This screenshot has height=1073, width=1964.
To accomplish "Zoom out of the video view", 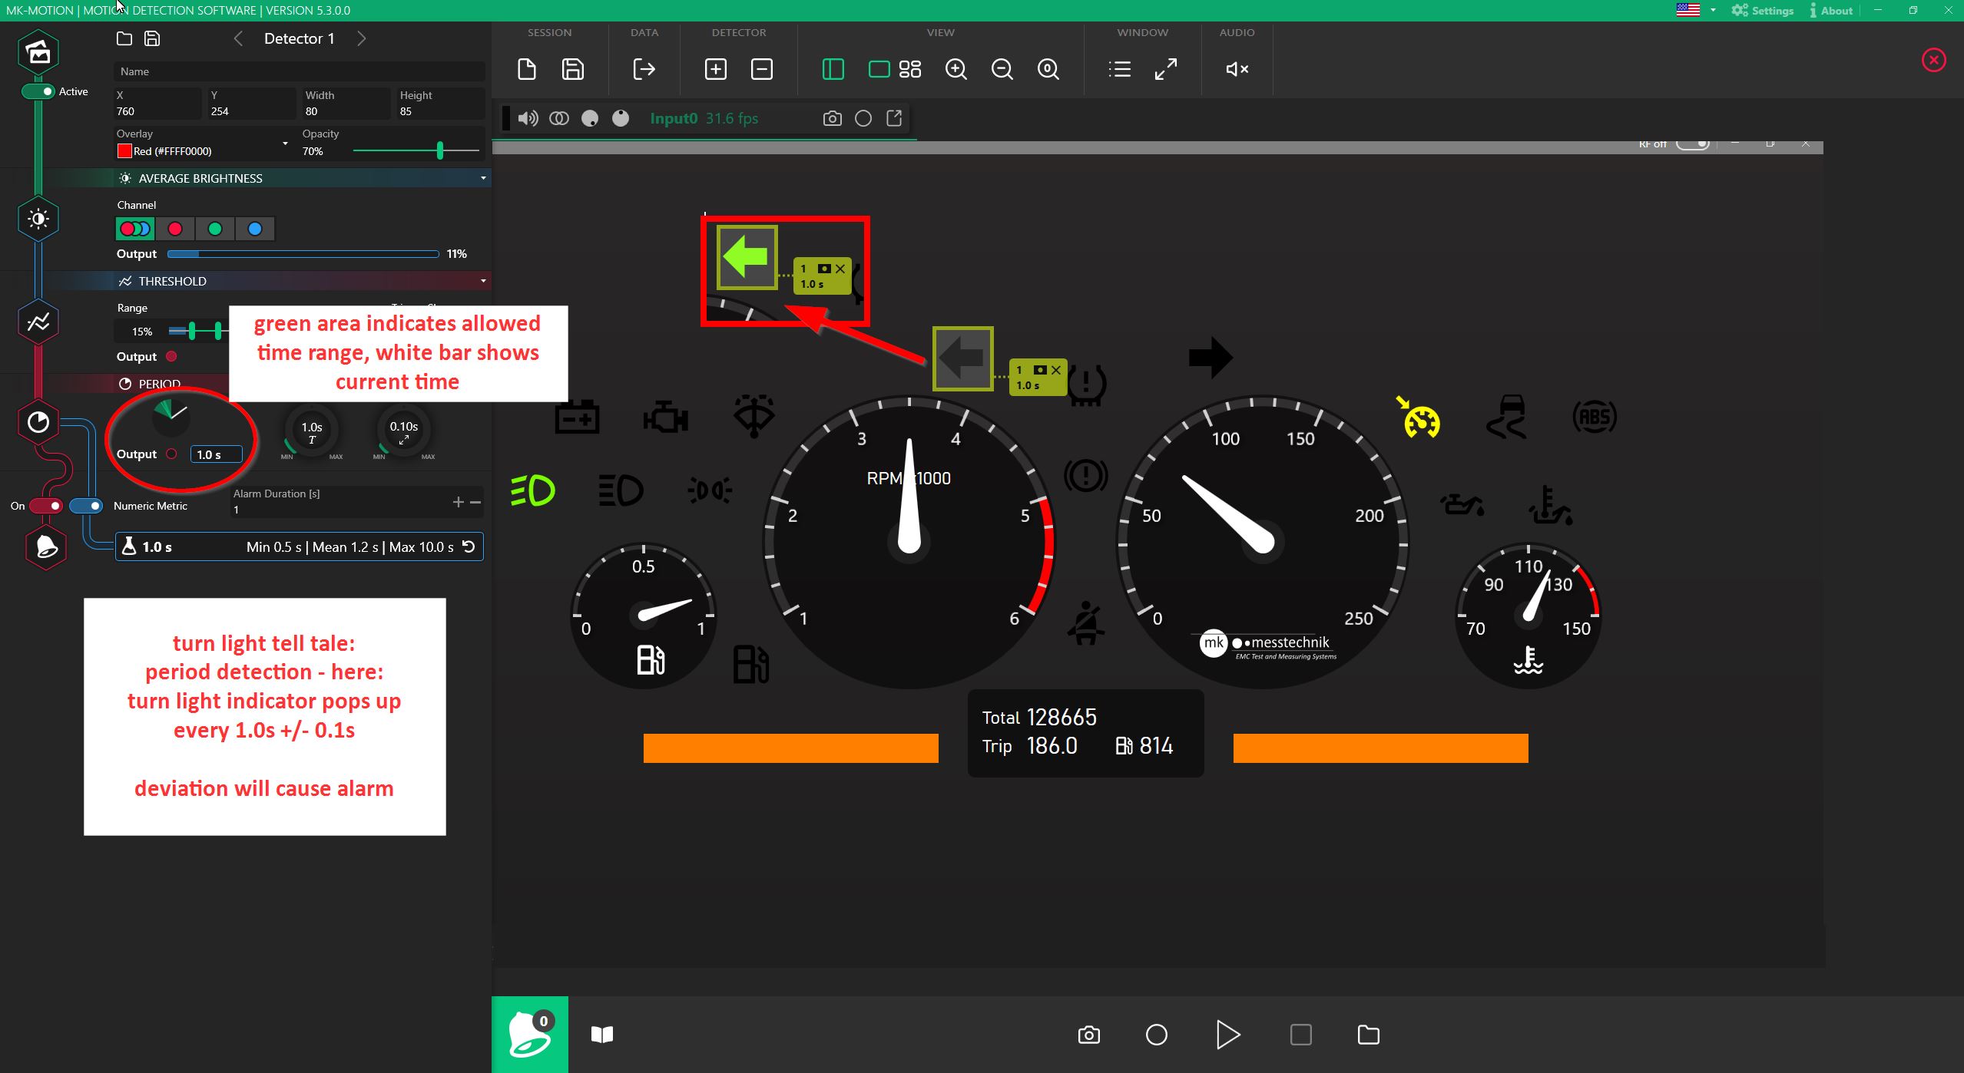I will click(1002, 69).
